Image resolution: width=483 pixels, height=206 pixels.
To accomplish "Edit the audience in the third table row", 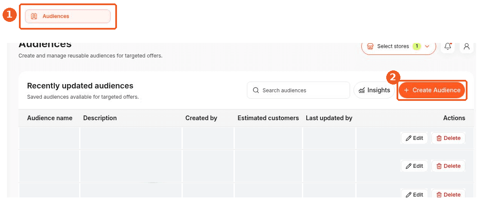I will 414,194.
